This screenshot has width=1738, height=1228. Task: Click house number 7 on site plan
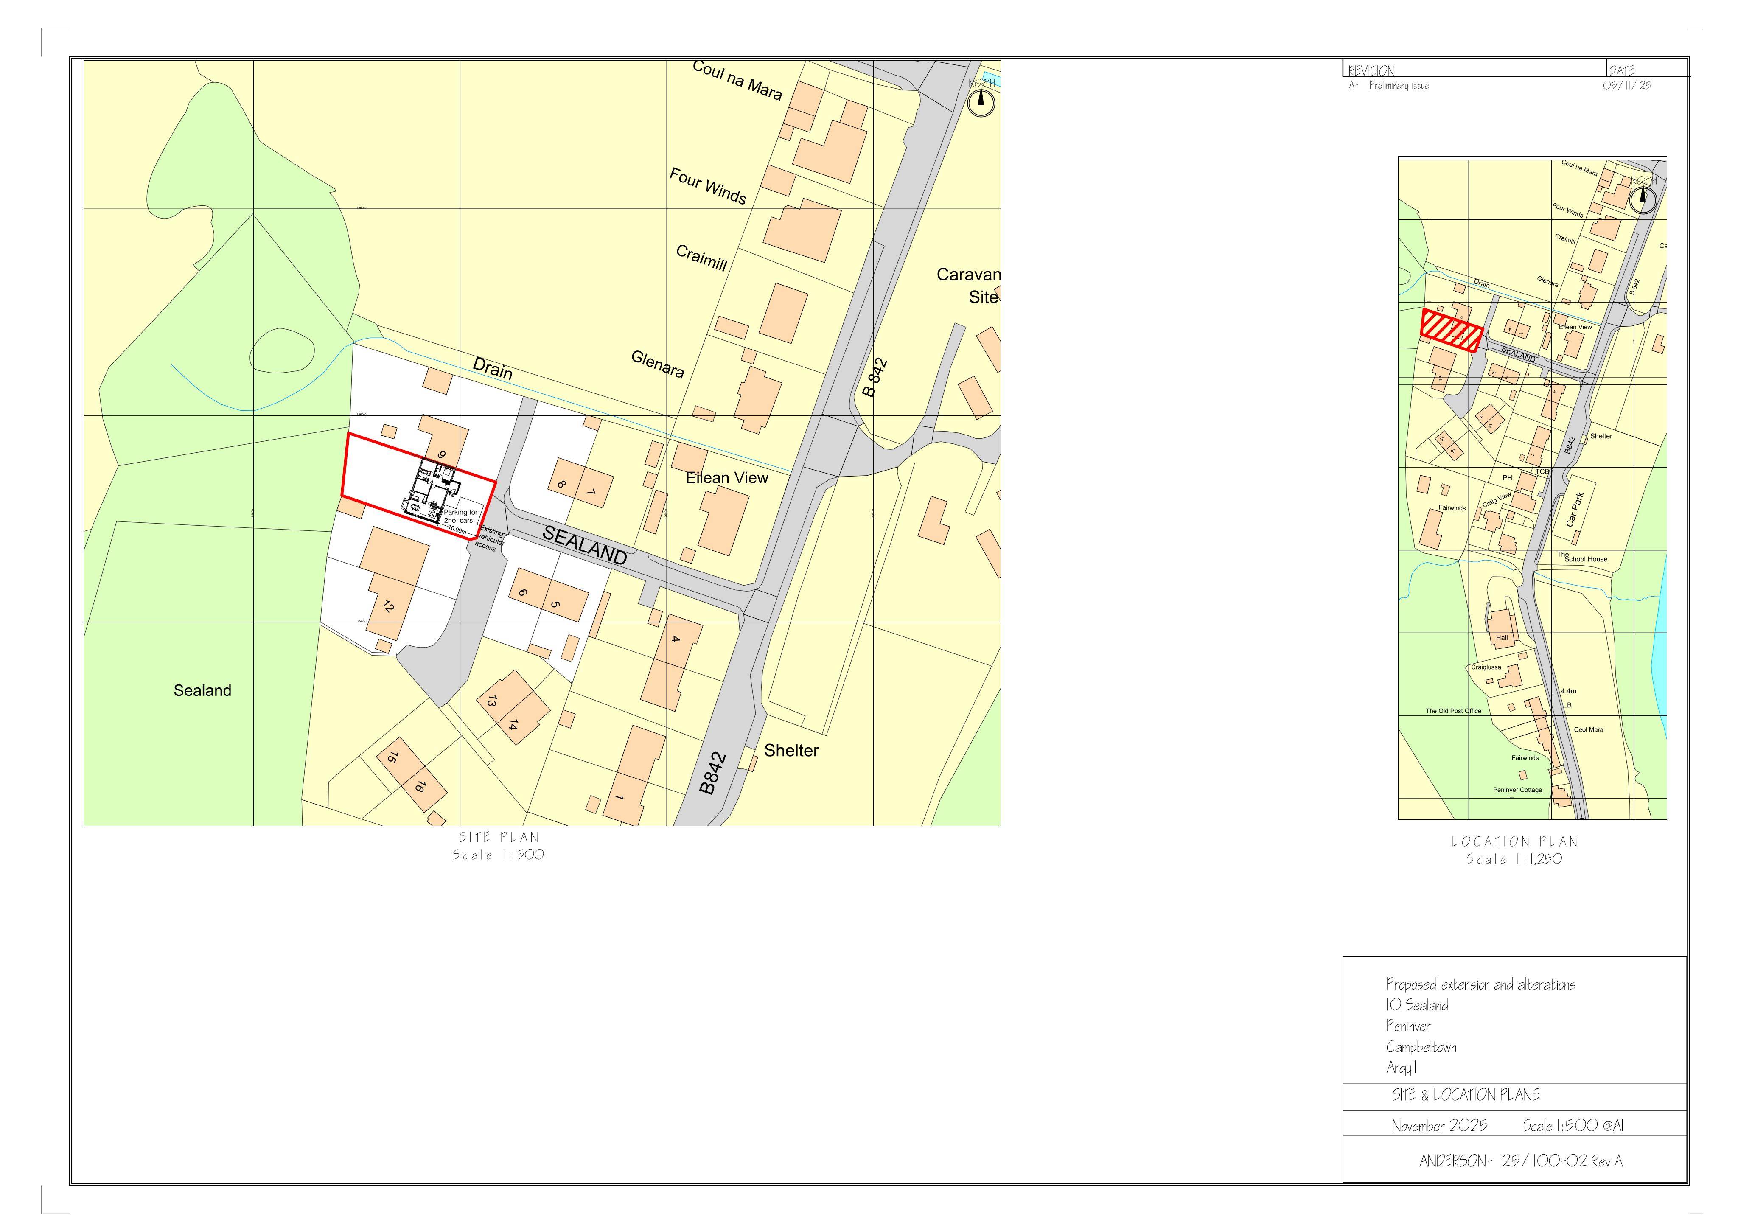coord(591,493)
